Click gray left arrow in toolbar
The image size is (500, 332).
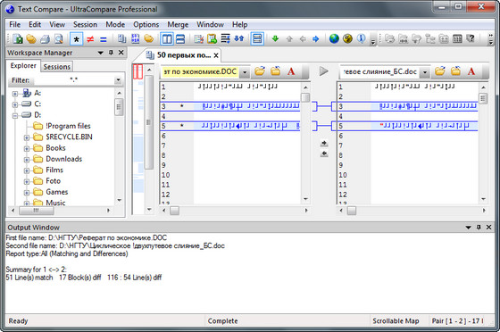coord(303,39)
